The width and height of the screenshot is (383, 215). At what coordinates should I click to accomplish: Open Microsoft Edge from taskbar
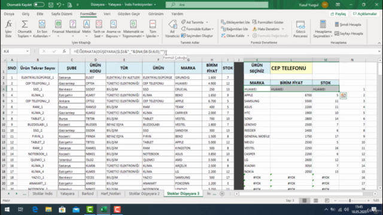35,210
